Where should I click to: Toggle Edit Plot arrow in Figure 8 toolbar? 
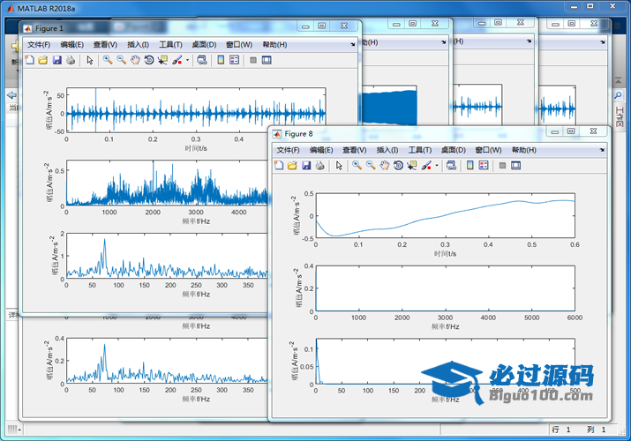pyautogui.click(x=339, y=166)
